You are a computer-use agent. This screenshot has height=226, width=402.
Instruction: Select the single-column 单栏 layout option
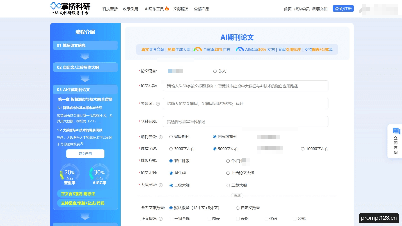tap(228, 161)
